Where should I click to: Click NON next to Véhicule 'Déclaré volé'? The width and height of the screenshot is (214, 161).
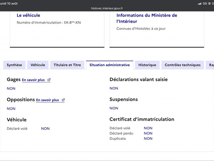(45, 129)
